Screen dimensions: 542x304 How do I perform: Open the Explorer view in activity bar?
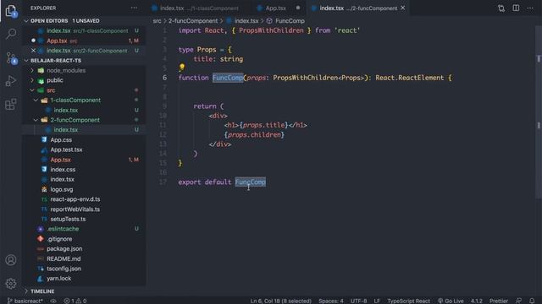point(11,10)
